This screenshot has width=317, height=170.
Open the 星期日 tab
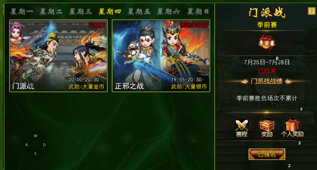(x=198, y=11)
